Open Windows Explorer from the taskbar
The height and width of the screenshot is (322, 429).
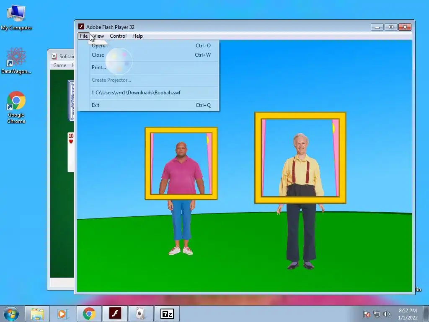click(37, 314)
